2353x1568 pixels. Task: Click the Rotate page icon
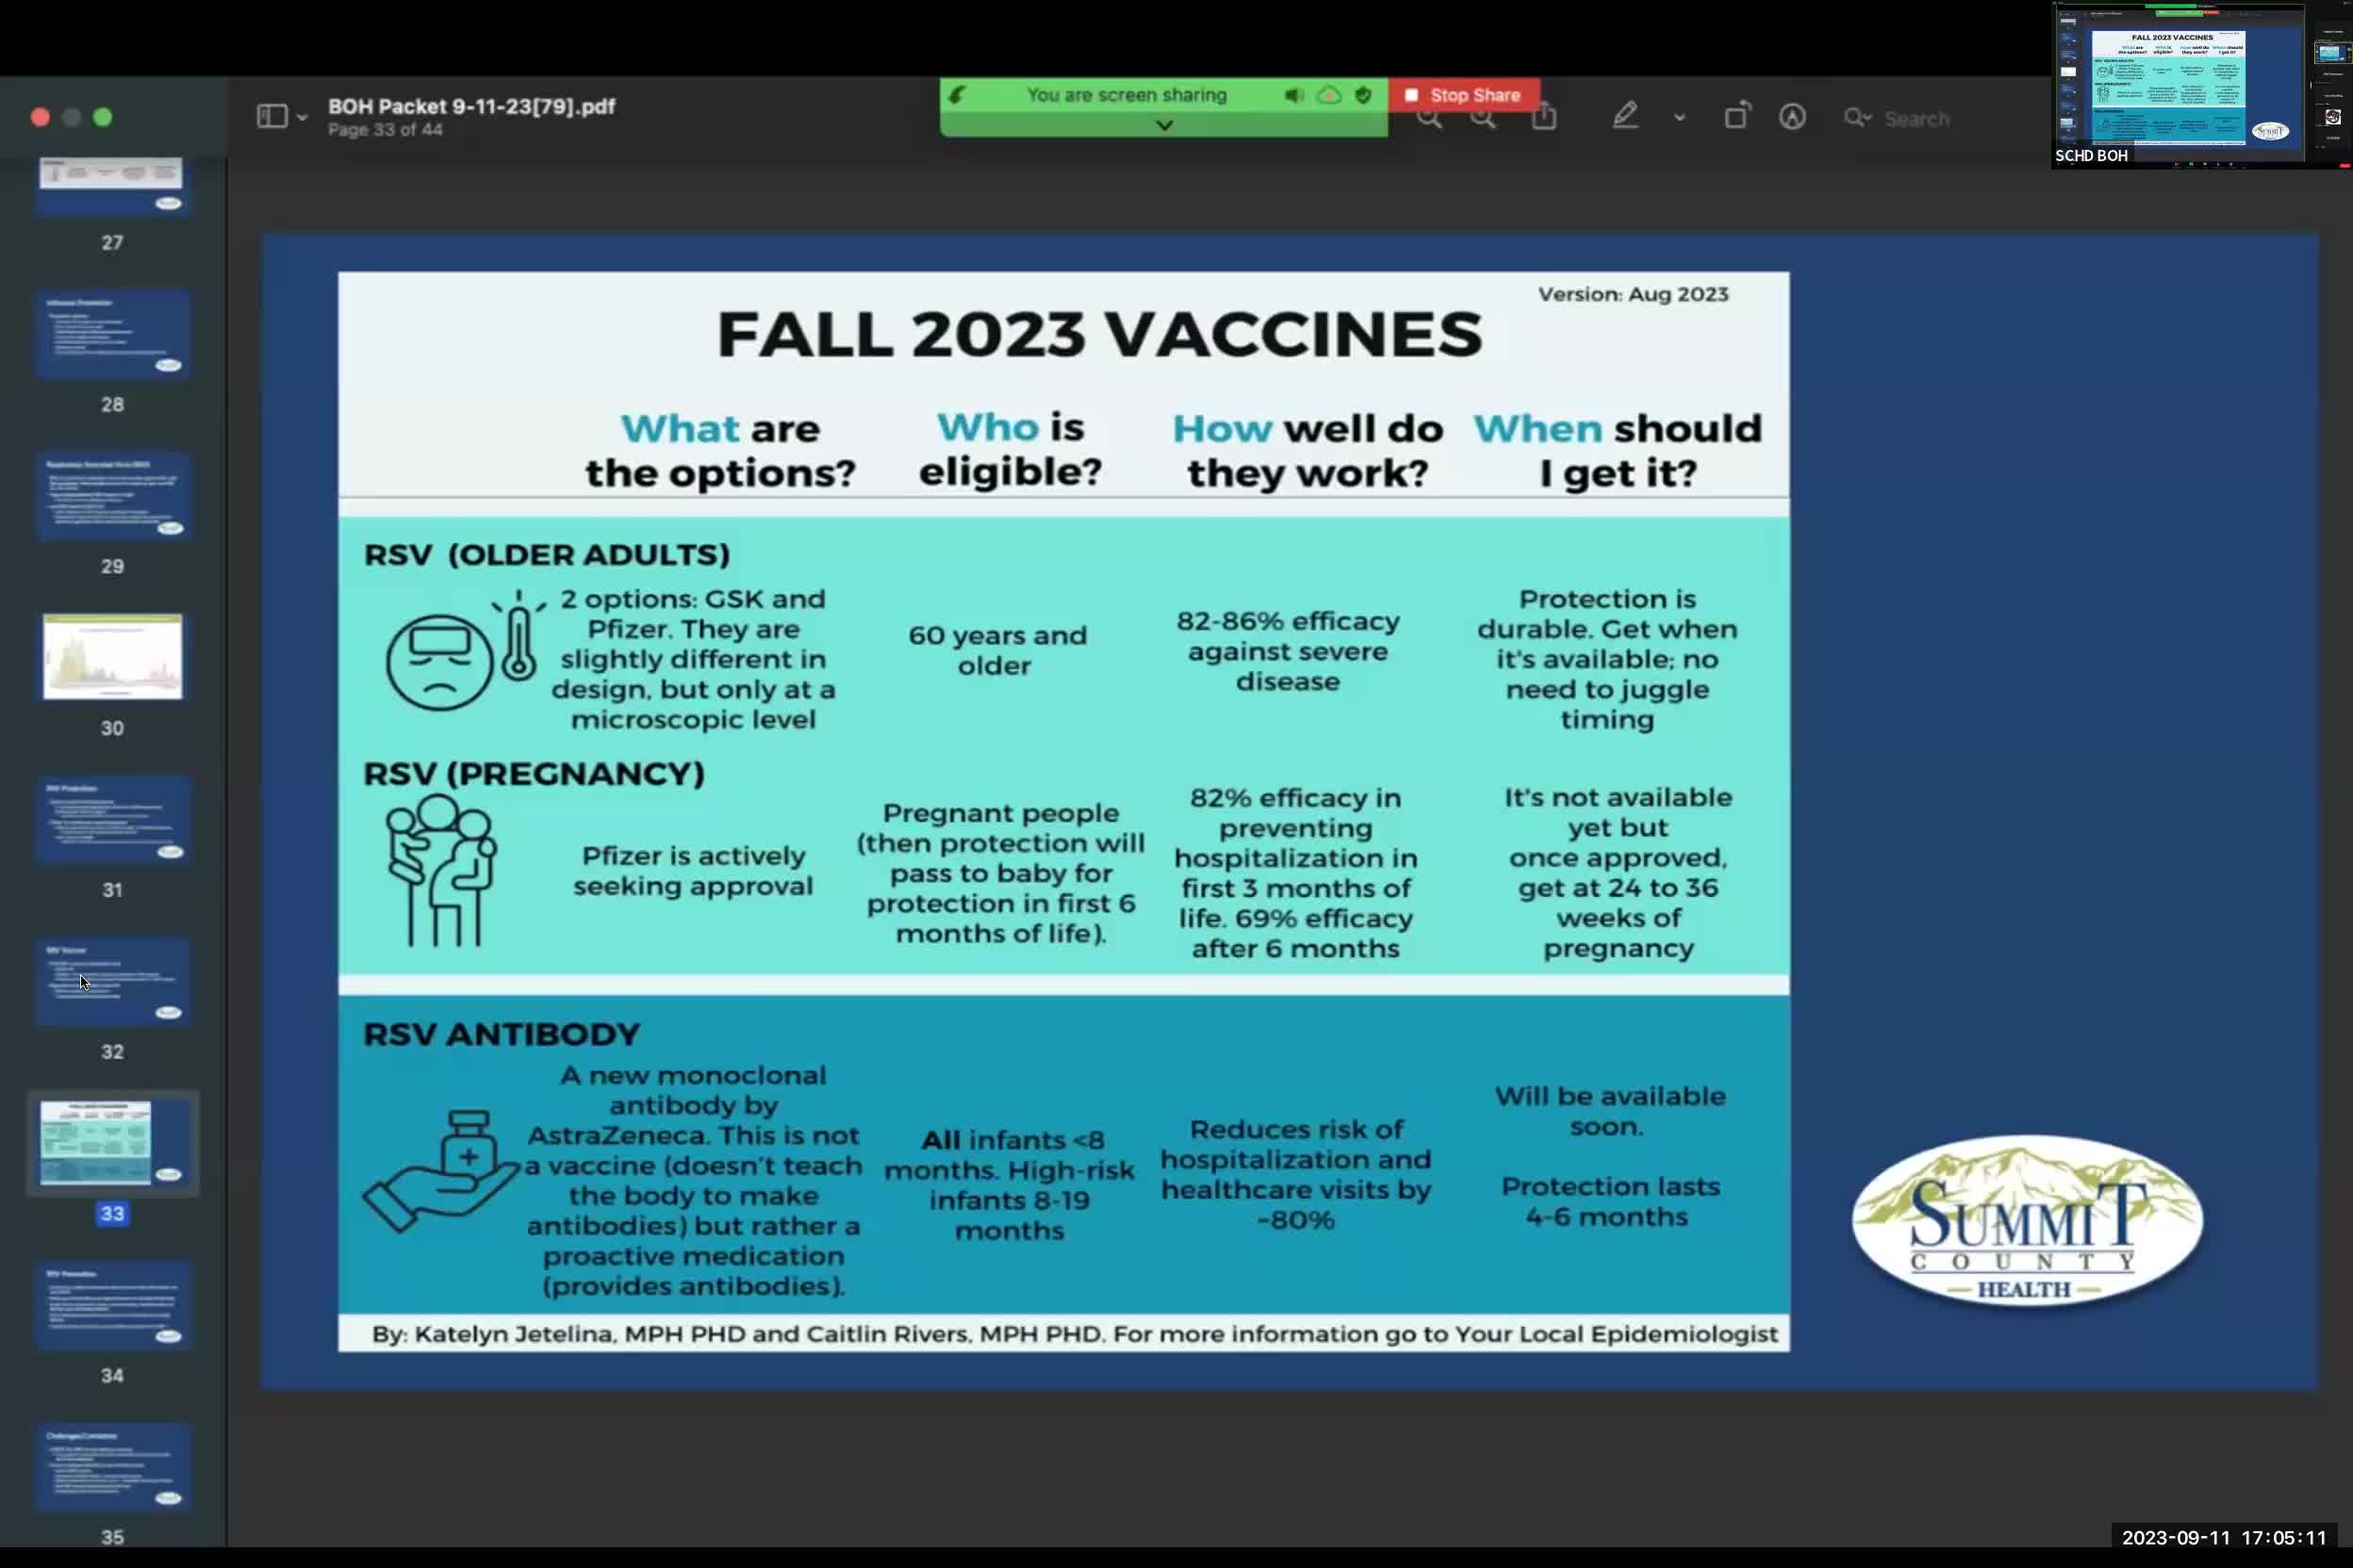[1736, 117]
